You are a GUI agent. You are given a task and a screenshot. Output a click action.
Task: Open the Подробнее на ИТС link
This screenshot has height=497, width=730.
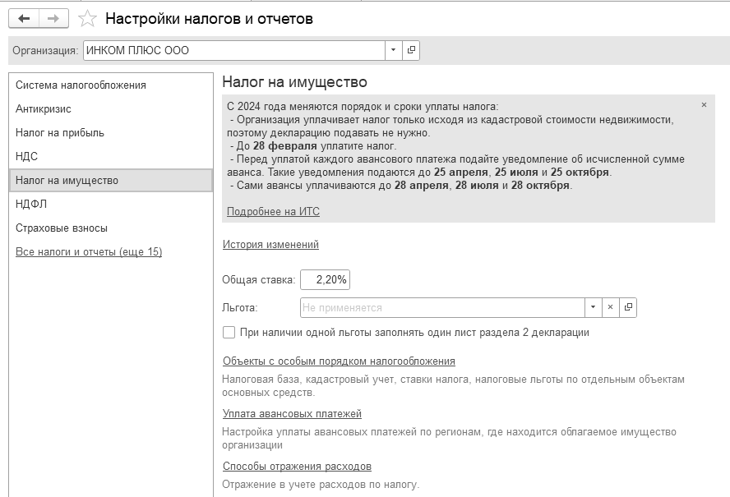pos(273,212)
